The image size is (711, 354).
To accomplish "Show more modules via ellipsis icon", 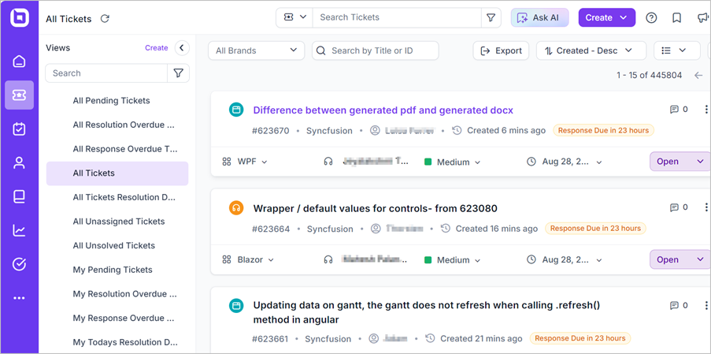I will tap(19, 298).
